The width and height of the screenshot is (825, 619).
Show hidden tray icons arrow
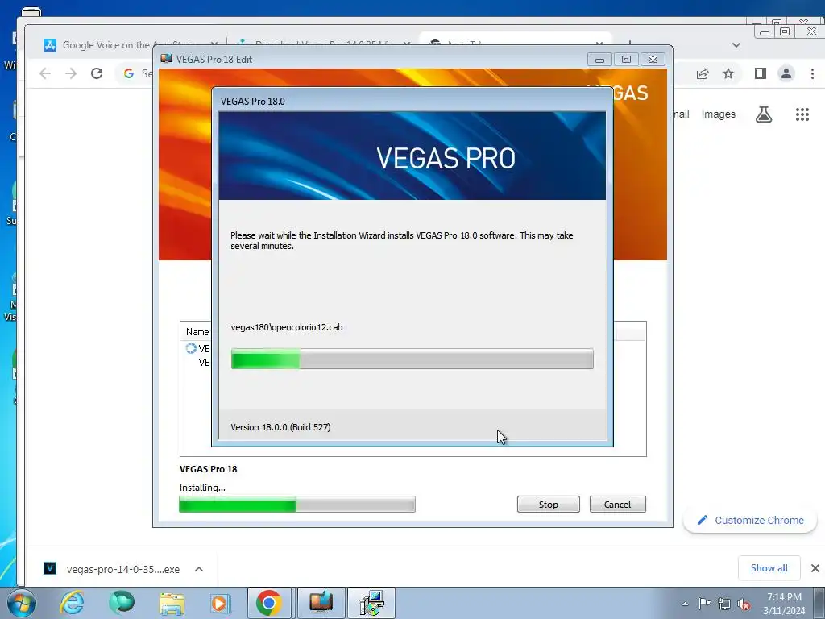(x=685, y=604)
